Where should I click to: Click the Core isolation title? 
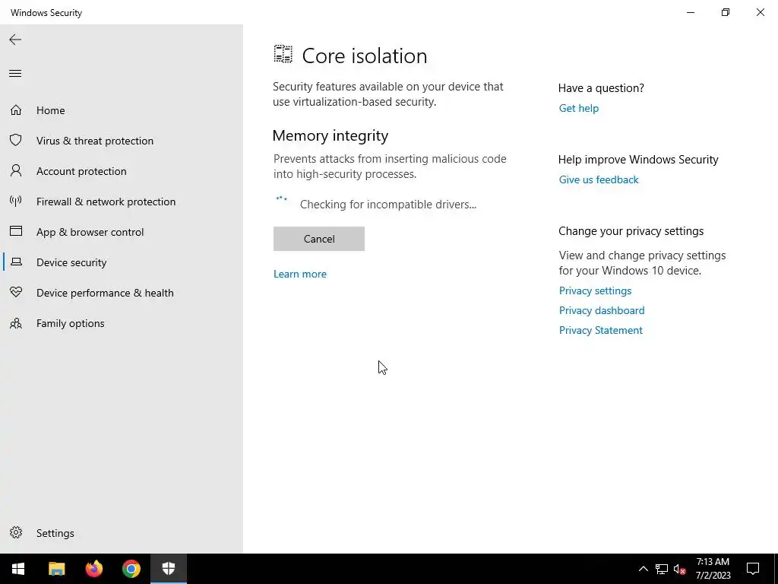click(x=365, y=56)
